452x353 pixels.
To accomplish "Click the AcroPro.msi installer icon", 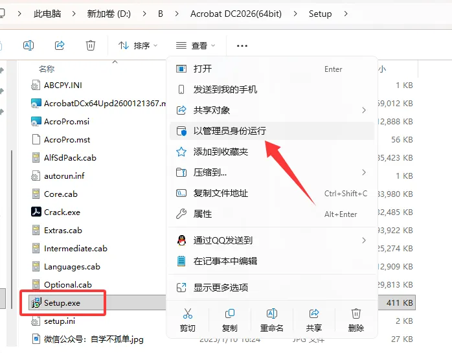I will pyautogui.click(x=36, y=121).
